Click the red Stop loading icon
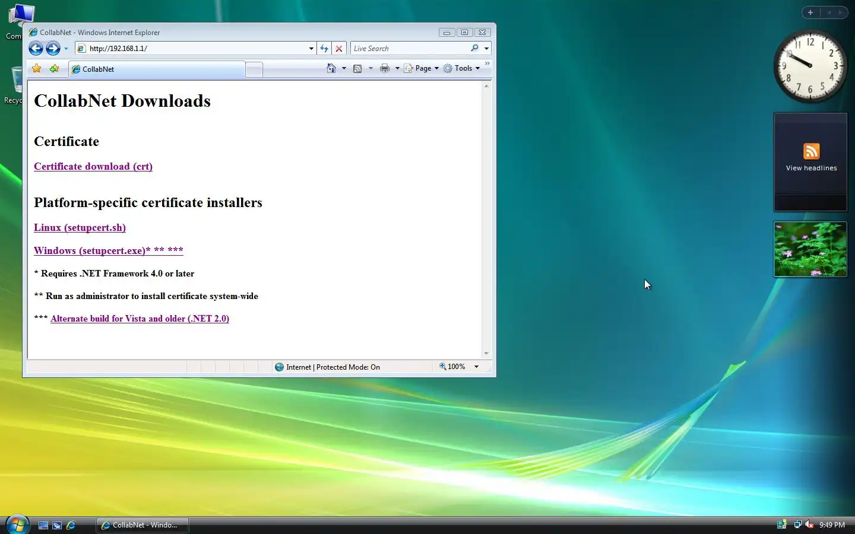The height and width of the screenshot is (534, 855). click(339, 49)
